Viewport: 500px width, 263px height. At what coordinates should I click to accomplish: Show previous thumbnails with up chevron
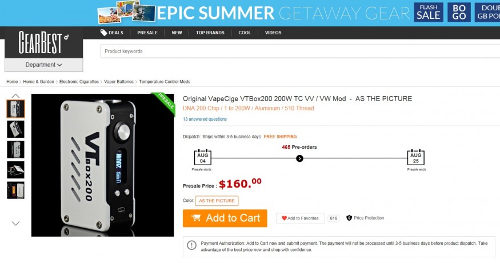[x=15, y=95]
